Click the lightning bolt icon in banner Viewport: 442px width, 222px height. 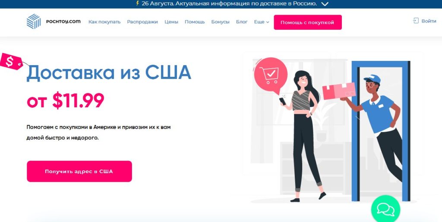[x=138, y=3]
